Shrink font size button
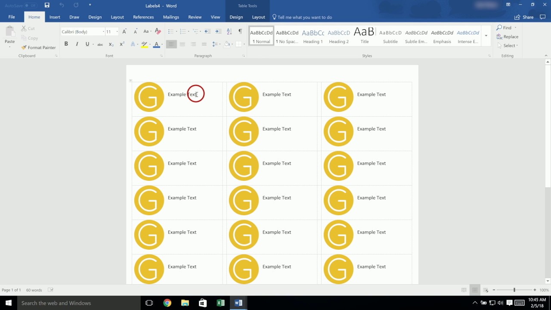Image resolution: width=551 pixels, height=310 pixels. pos(135,31)
